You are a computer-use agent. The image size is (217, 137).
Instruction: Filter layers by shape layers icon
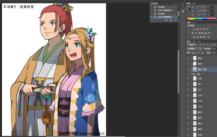point(211,45)
